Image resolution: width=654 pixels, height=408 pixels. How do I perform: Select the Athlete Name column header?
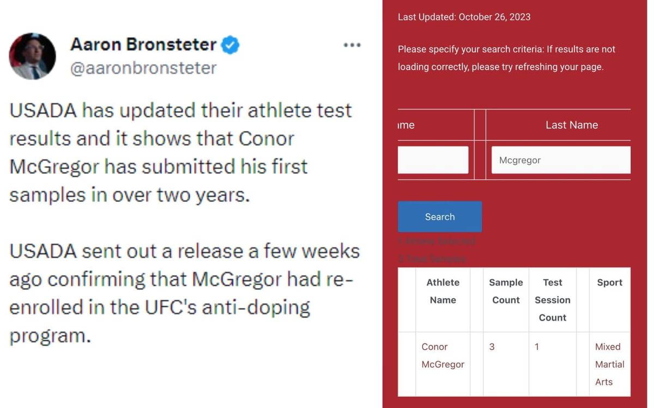tap(443, 291)
